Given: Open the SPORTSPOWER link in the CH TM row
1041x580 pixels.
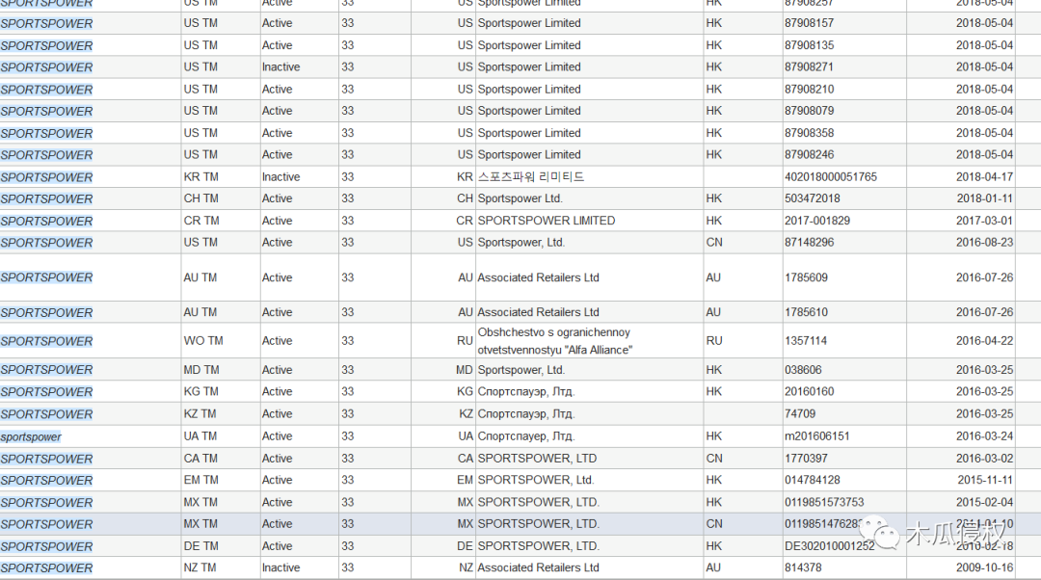Looking at the screenshot, I should pos(46,199).
